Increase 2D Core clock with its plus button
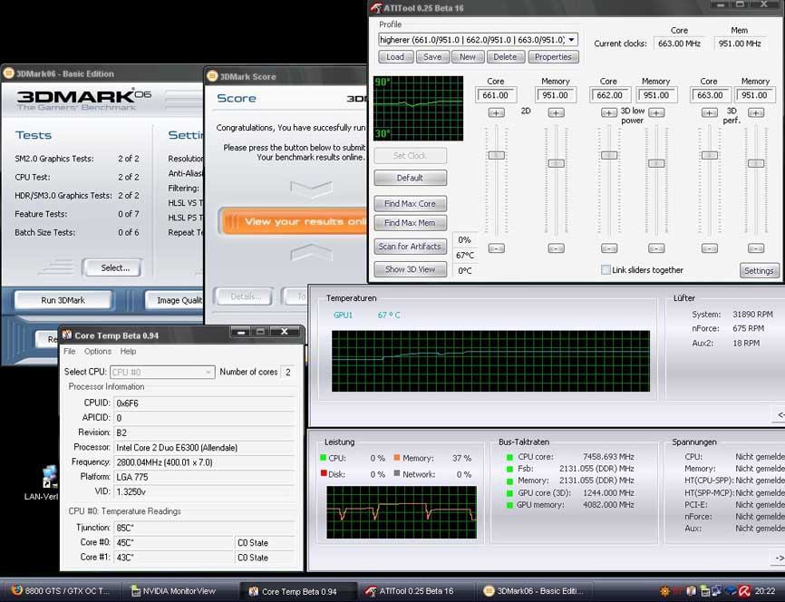 pos(496,112)
